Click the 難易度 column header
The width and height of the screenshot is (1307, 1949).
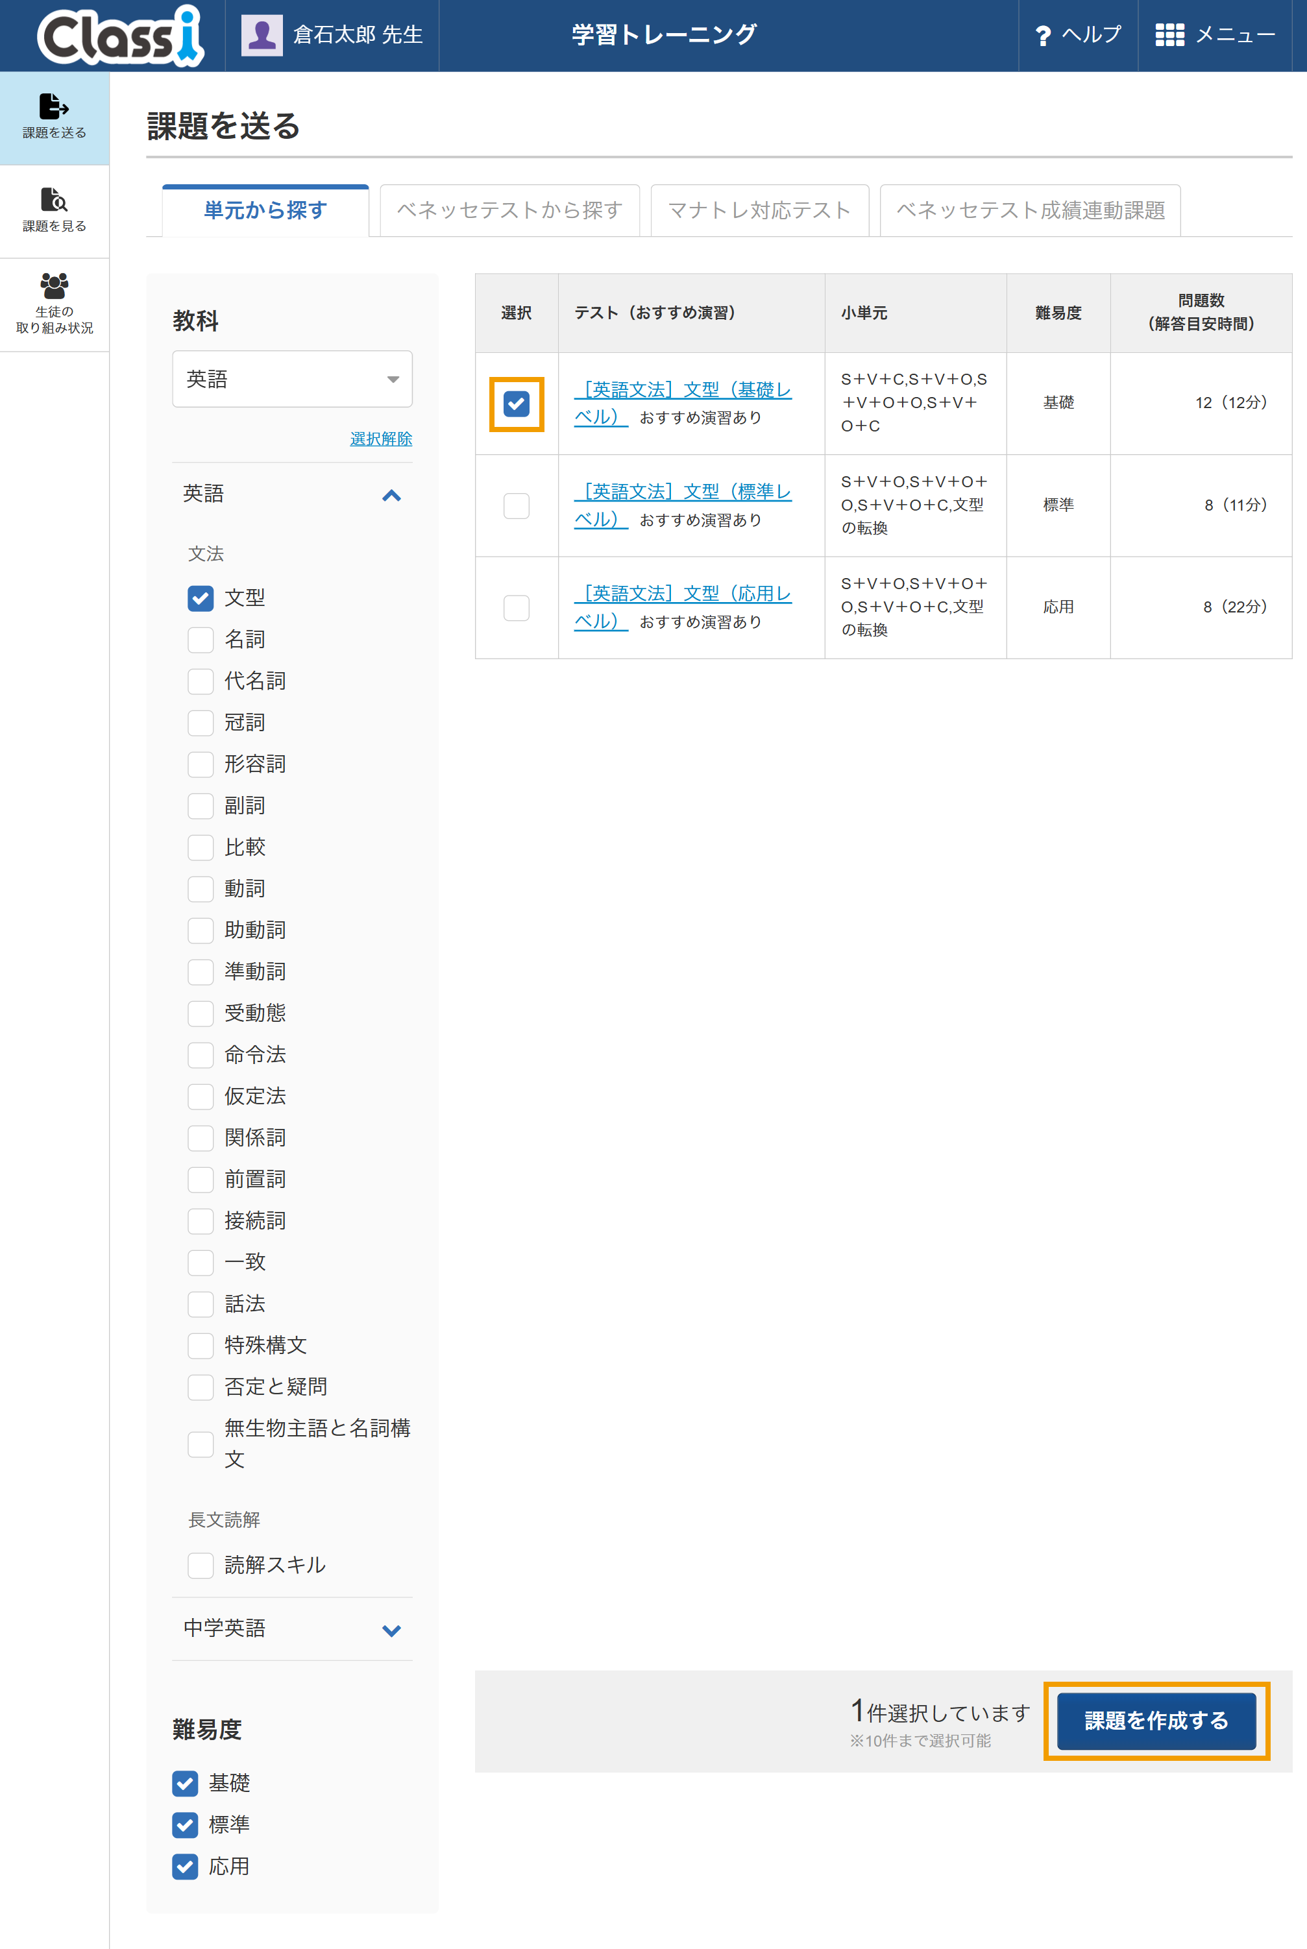point(1058,313)
